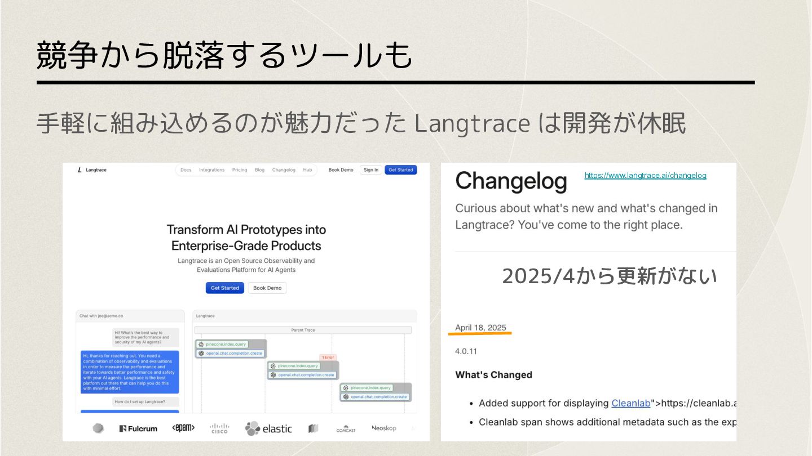Click the Langtrace trace panel header label
The height and width of the screenshot is (456, 812).
click(x=205, y=316)
